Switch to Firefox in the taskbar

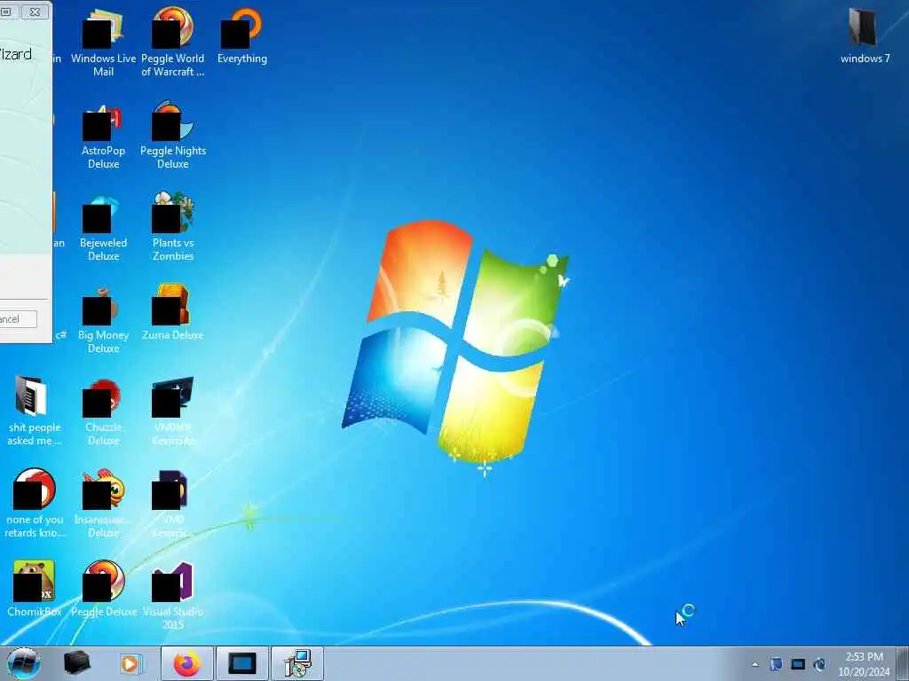pos(187,663)
